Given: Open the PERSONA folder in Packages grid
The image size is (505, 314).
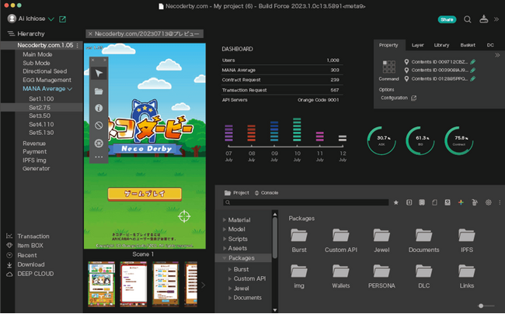Looking at the screenshot, I should [x=381, y=271].
